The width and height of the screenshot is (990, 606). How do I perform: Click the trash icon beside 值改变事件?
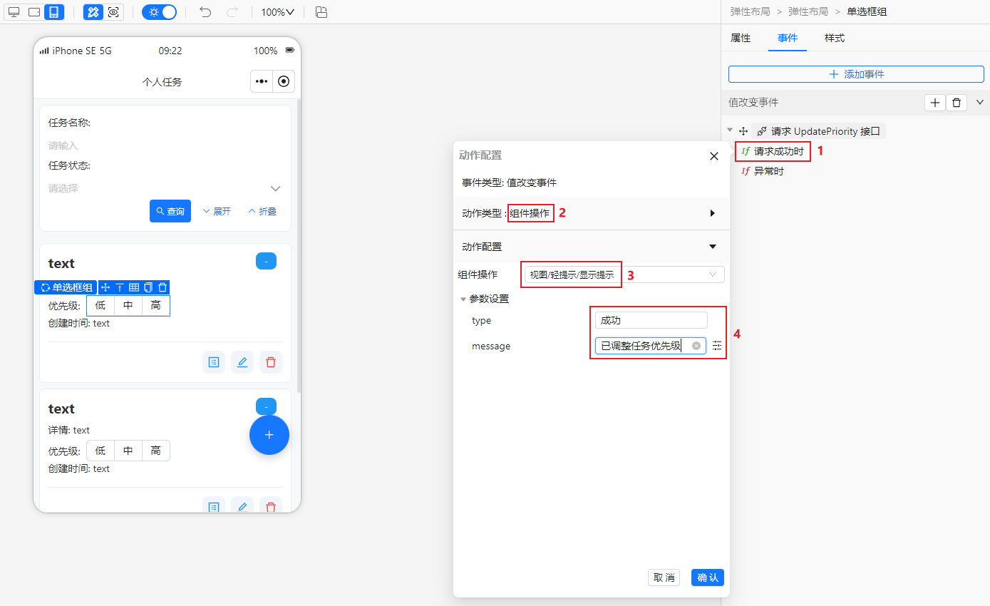pyautogui.click(x=956, y=103)
